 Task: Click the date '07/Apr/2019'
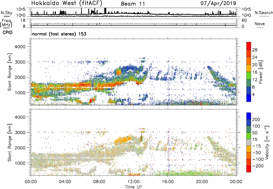coord(218,3)
